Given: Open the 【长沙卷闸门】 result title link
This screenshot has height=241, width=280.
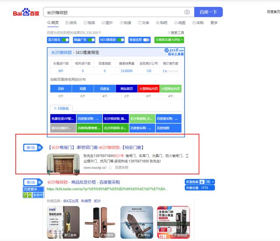Looking at the screenshot, I should click(96, 147).
